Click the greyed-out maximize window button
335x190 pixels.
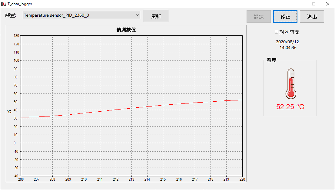pos(314,4)
